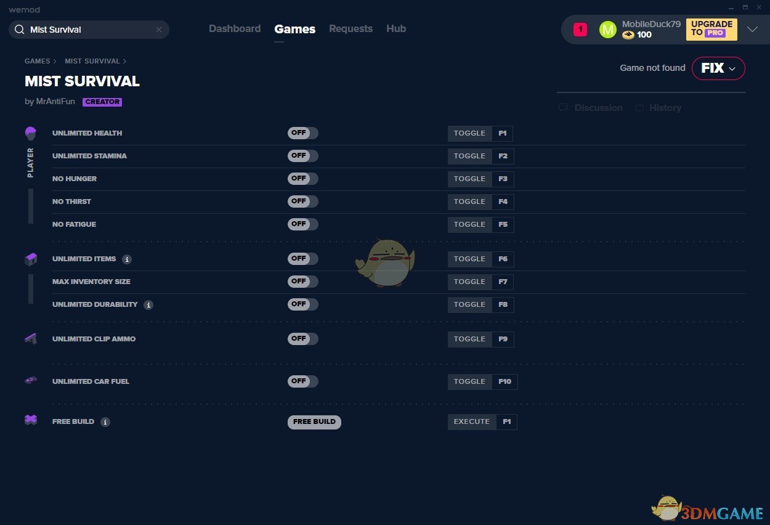This screenshot has height=525, width=770.
Task: Click the free build category icon
Action: [31, 420]
